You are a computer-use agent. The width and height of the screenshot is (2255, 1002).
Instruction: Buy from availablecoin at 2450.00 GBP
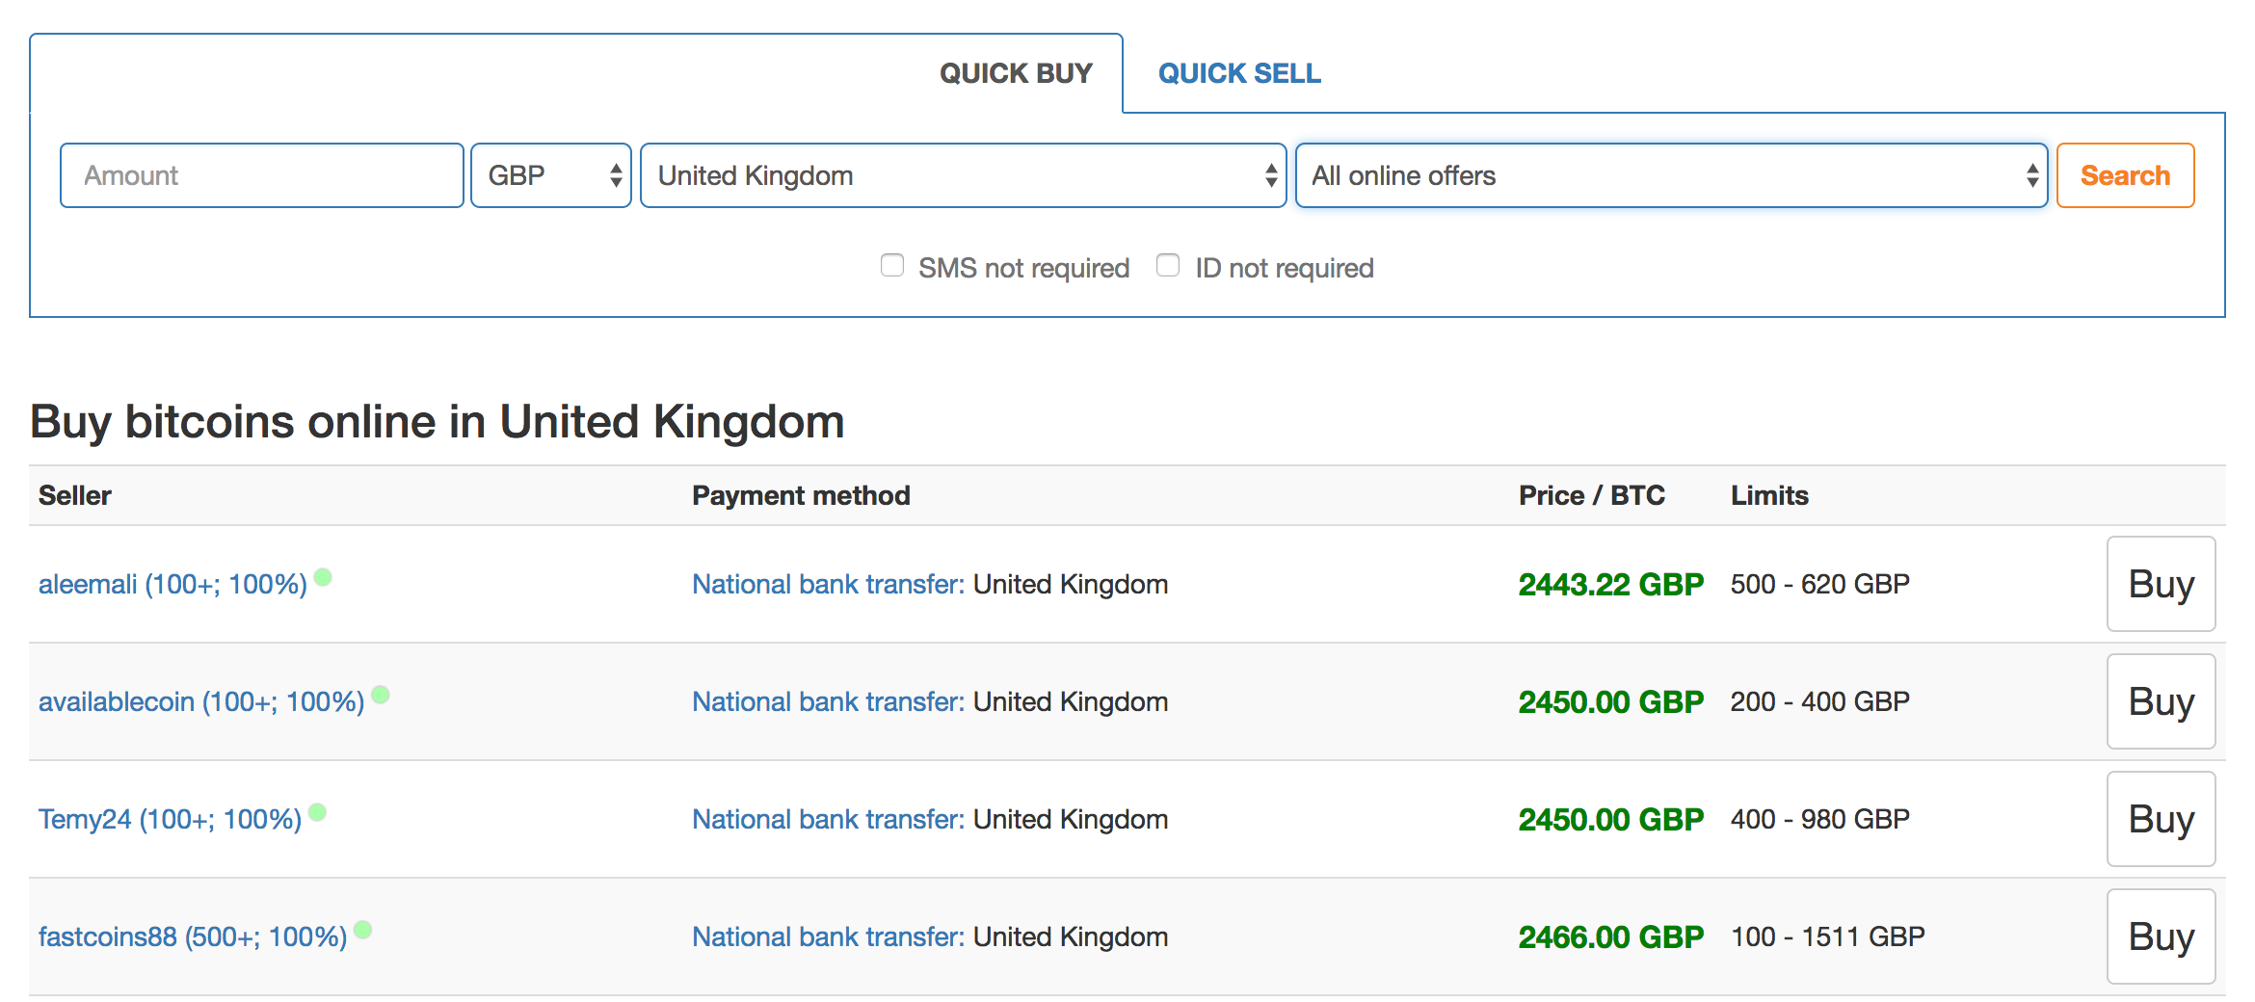point(2161,701)
